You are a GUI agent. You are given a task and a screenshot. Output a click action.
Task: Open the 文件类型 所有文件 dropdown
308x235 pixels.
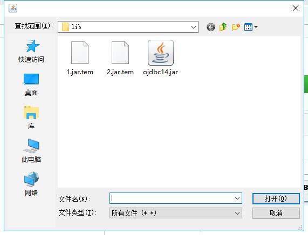[x=176, y=213]
